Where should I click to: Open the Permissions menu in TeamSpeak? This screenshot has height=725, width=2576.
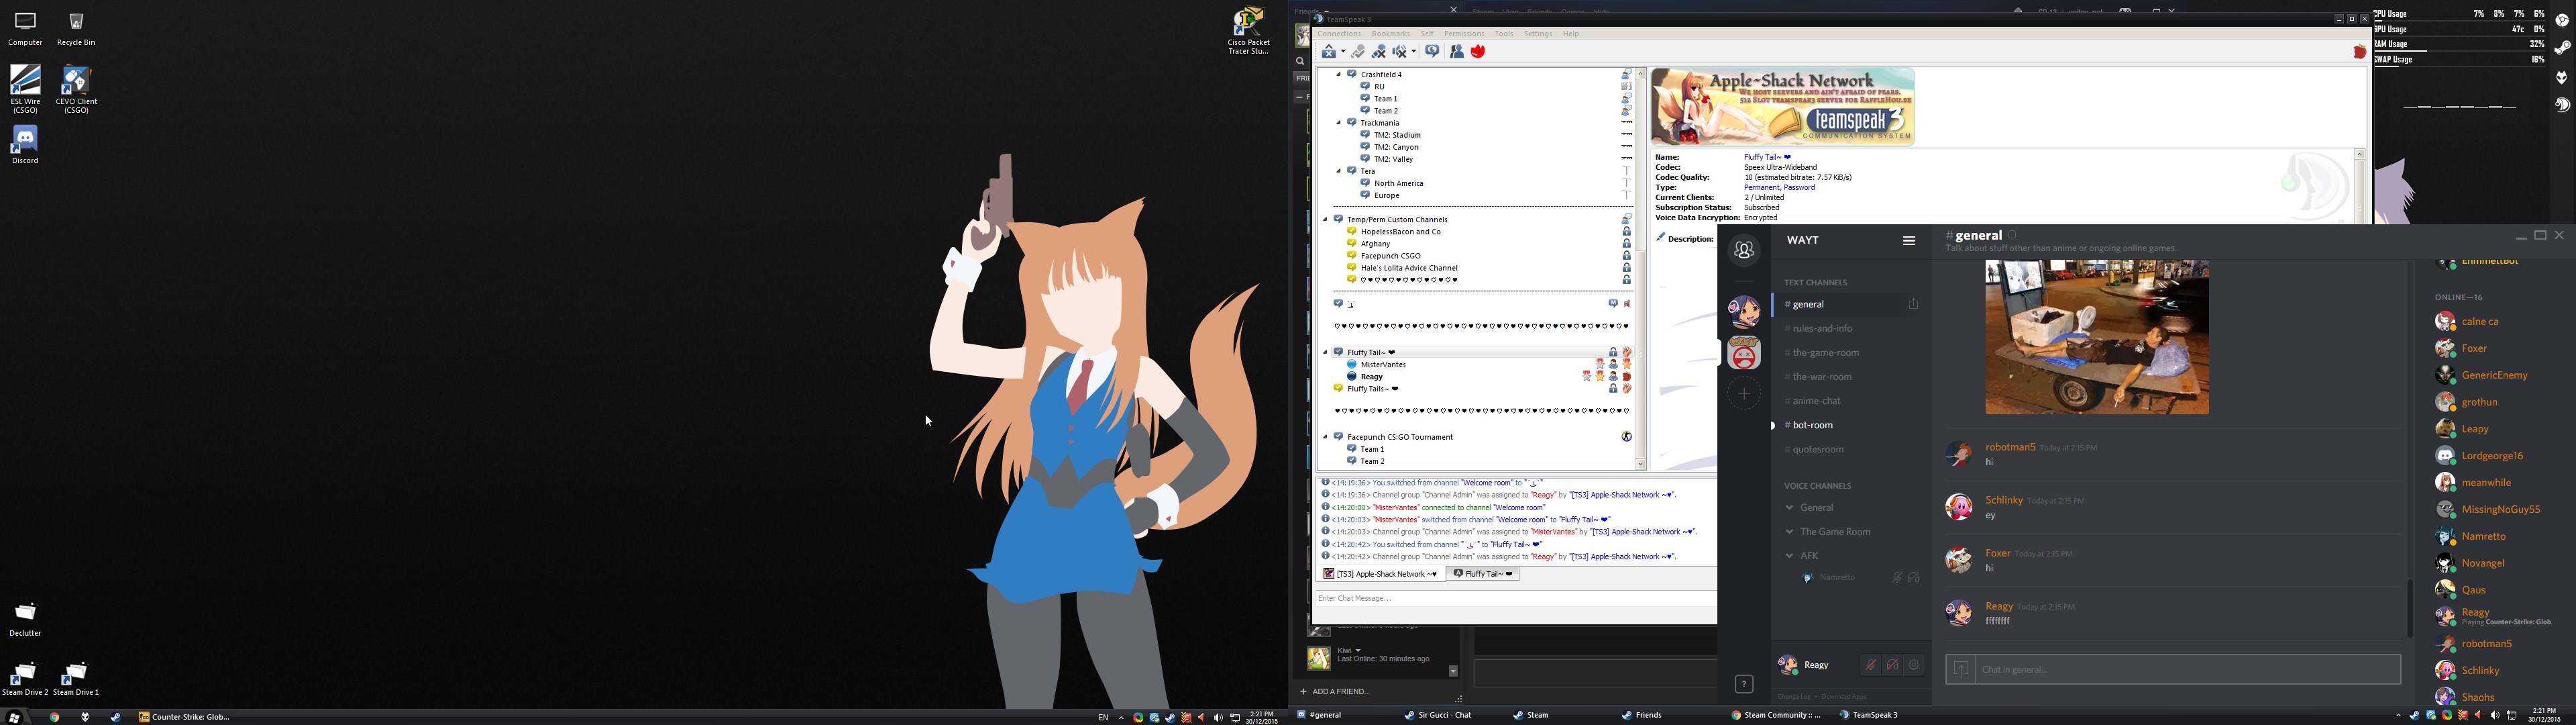tap(1464, 34)
